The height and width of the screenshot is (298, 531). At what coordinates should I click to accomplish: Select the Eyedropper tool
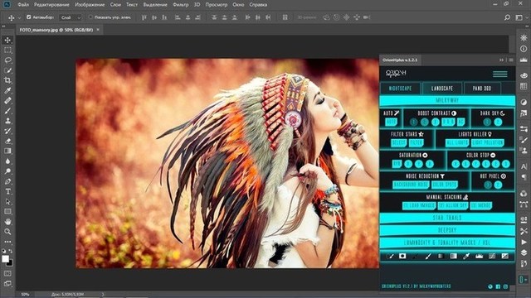click(7, 90)
